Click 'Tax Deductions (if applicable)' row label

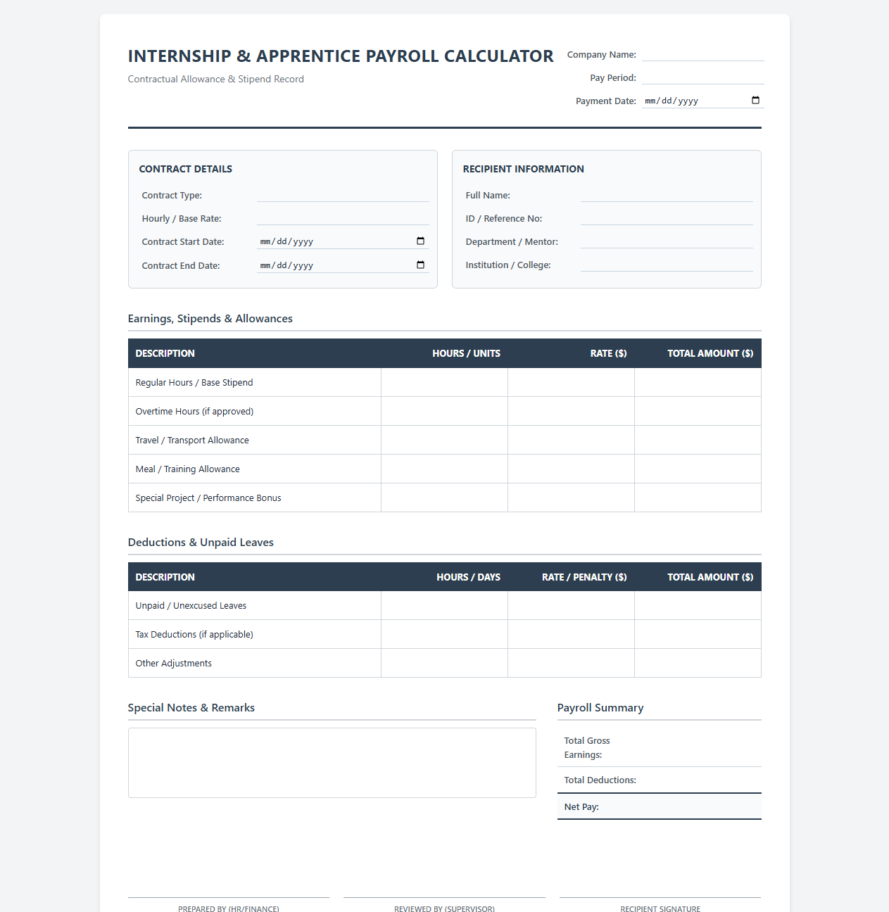click(194, 634)
